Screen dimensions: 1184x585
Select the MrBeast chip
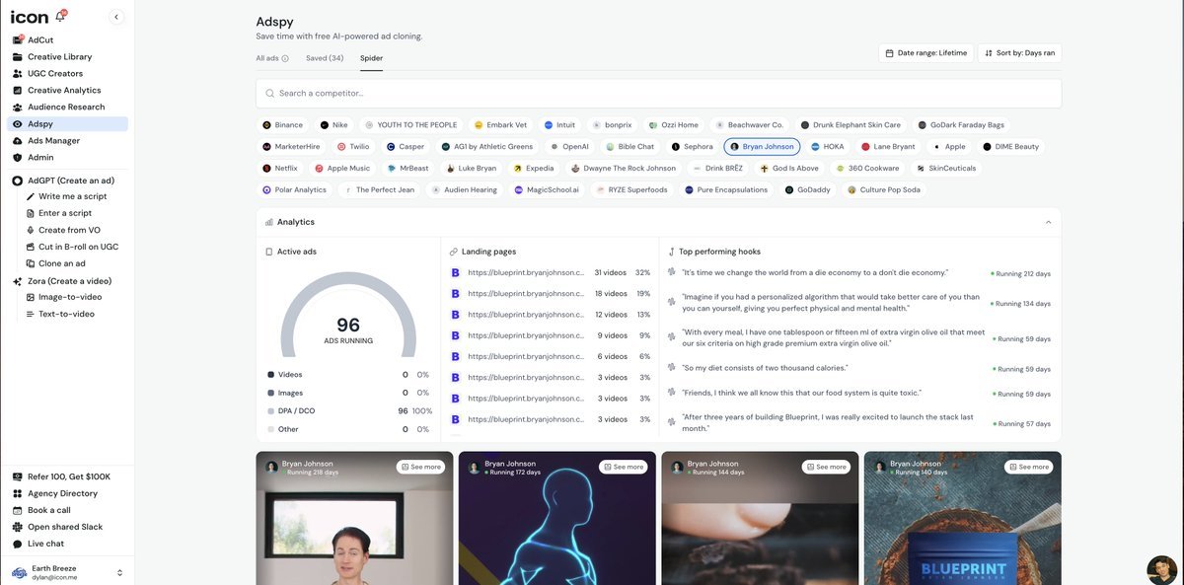[x=407, y=169]
